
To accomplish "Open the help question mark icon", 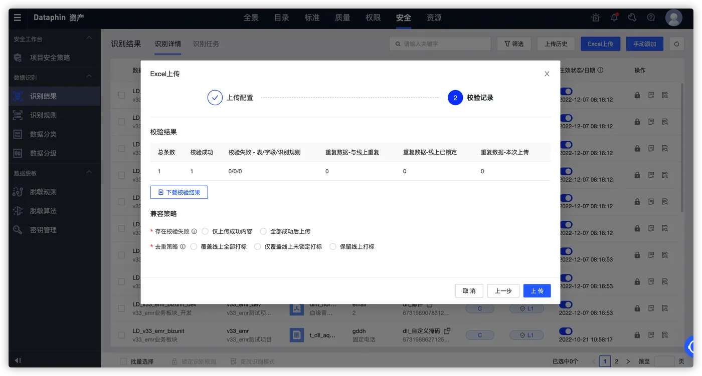I will (x=651, y=18).
